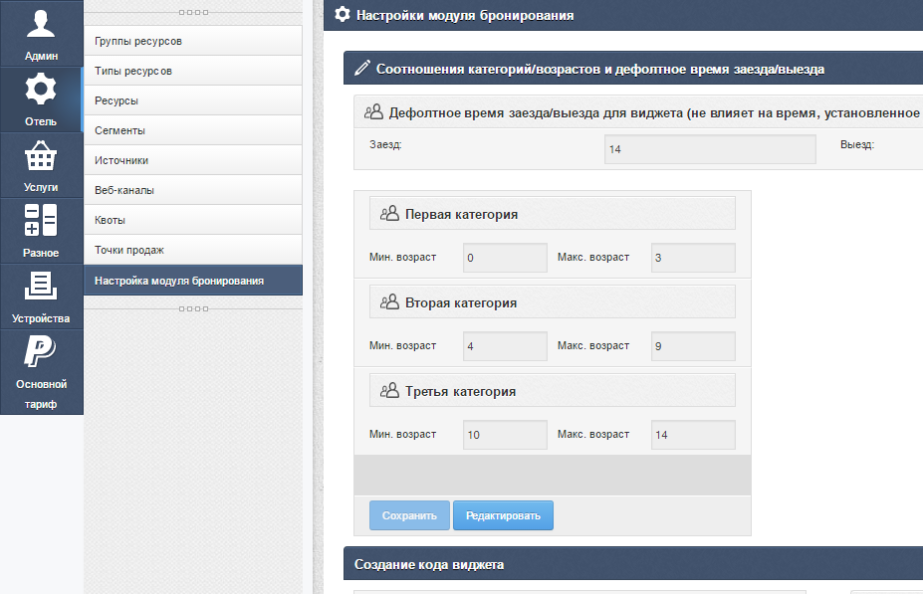Select Веб-каналы in the sidebar
The height and width of the screenshot is (594, 923).
(192, 190)
